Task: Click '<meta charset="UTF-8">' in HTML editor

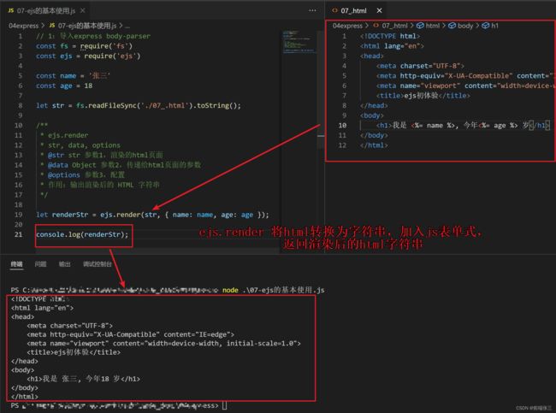Action: coord(420,66)
